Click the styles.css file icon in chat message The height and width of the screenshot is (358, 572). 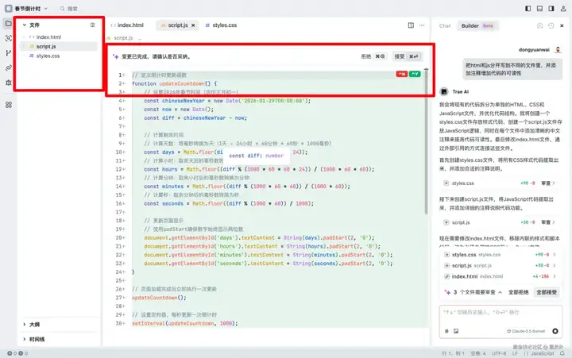click(x=446, y=183)
